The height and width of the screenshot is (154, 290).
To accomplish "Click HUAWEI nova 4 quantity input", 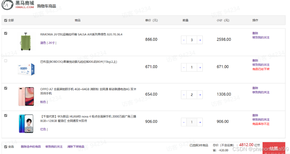I will [x=192, y=122].
